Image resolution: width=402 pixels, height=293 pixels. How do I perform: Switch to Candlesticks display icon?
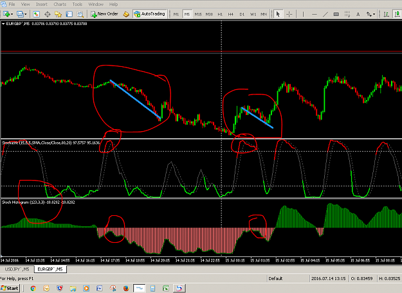coord(397,14)
